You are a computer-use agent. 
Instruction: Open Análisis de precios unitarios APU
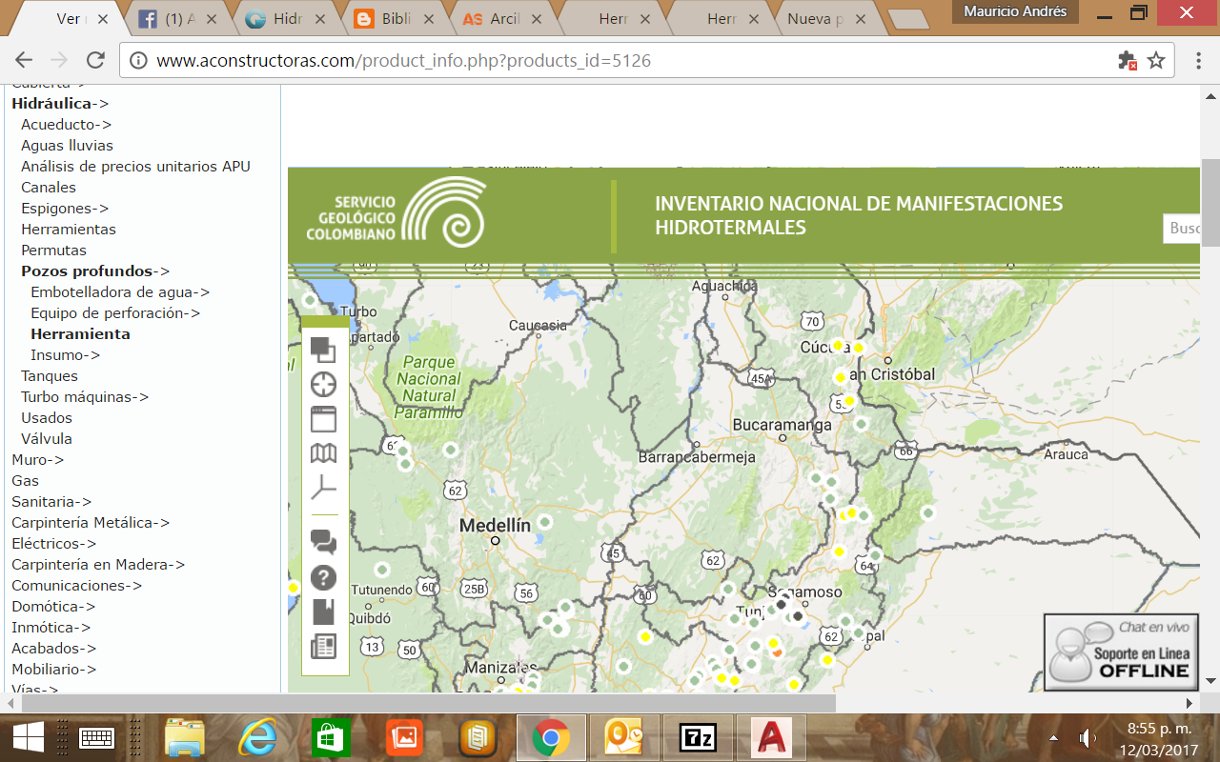(x=135, y=167)
